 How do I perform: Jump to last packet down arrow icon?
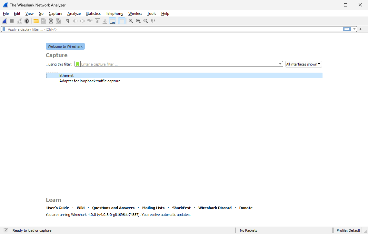coord(105,21)
